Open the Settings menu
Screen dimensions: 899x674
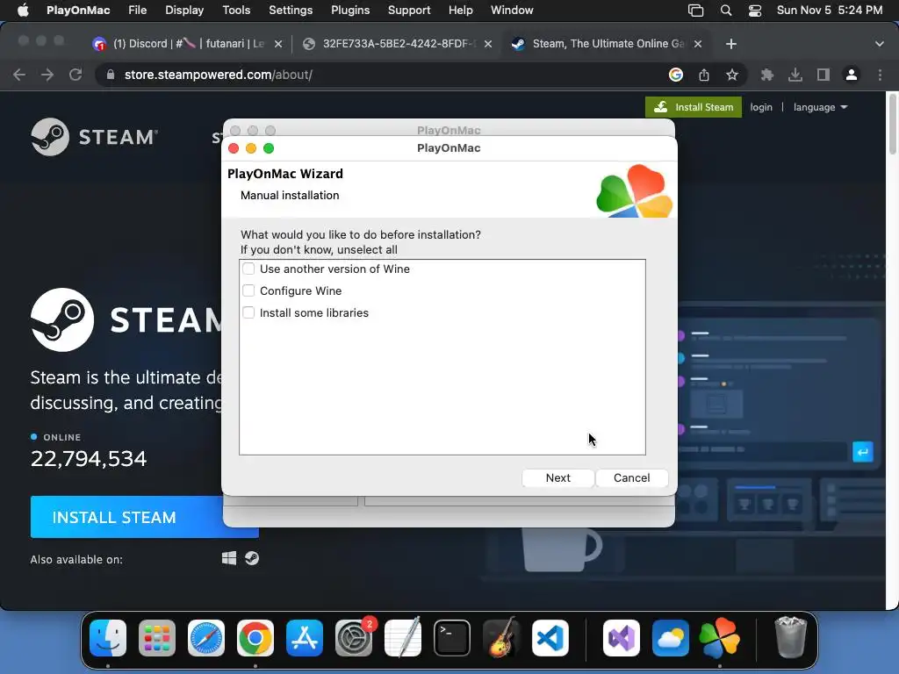pyautogui.click(x=290, y=11)
